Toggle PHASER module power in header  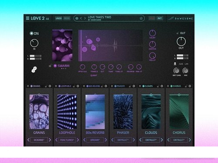pos(115,86)
